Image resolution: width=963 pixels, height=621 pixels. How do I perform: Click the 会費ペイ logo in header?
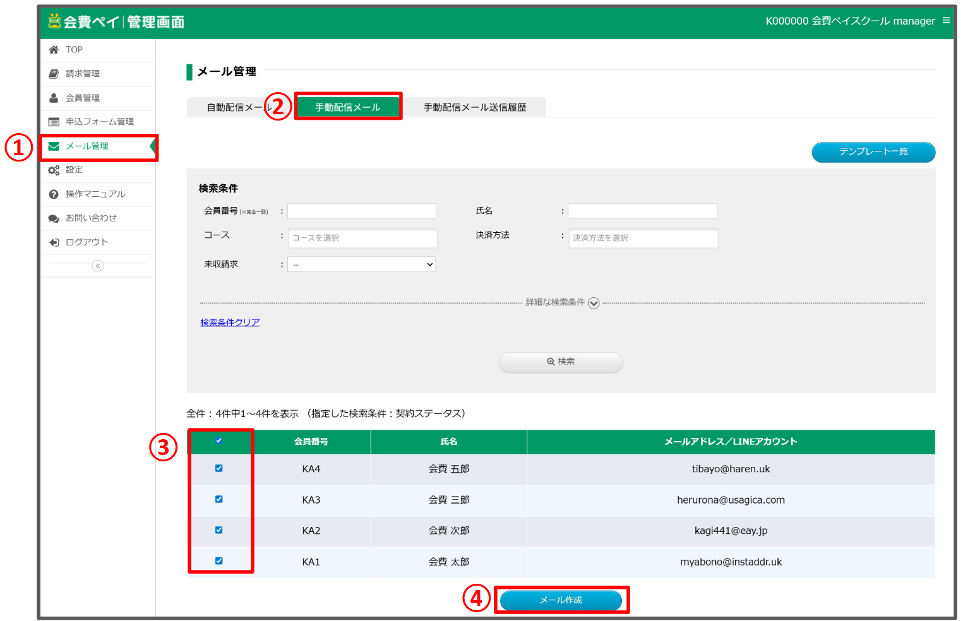click(116, 21)
